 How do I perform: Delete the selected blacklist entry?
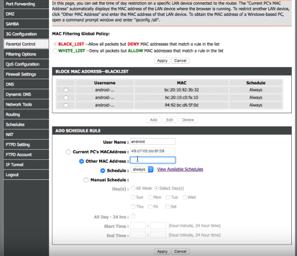(x=188, y=120)
